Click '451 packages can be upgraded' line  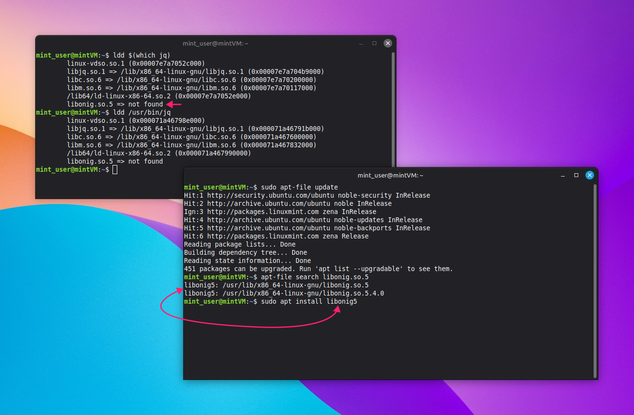click(319, 269)
